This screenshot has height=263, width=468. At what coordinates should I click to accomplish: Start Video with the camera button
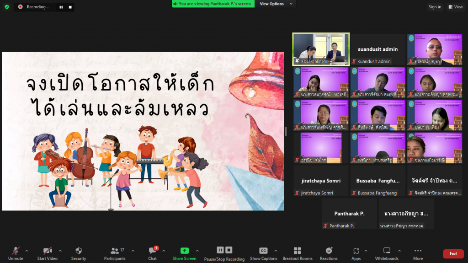coord(47,253)
